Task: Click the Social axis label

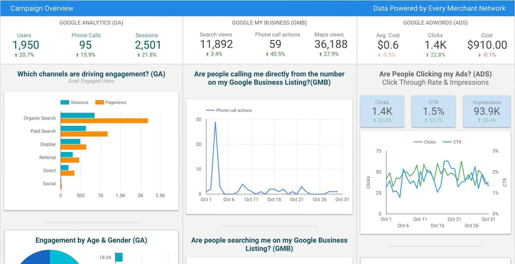Action: click(49, 184)
